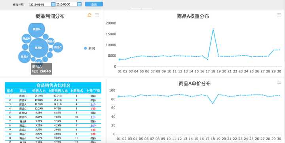The width and height of the screenshot is (285, 143).
Task: Toggle the 利润 legend series marker
Action: [85, 48]
